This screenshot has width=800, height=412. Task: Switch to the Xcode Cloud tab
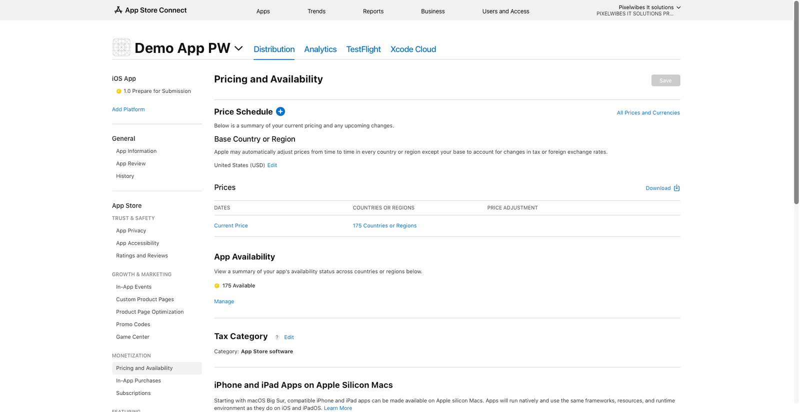point(413,49)
